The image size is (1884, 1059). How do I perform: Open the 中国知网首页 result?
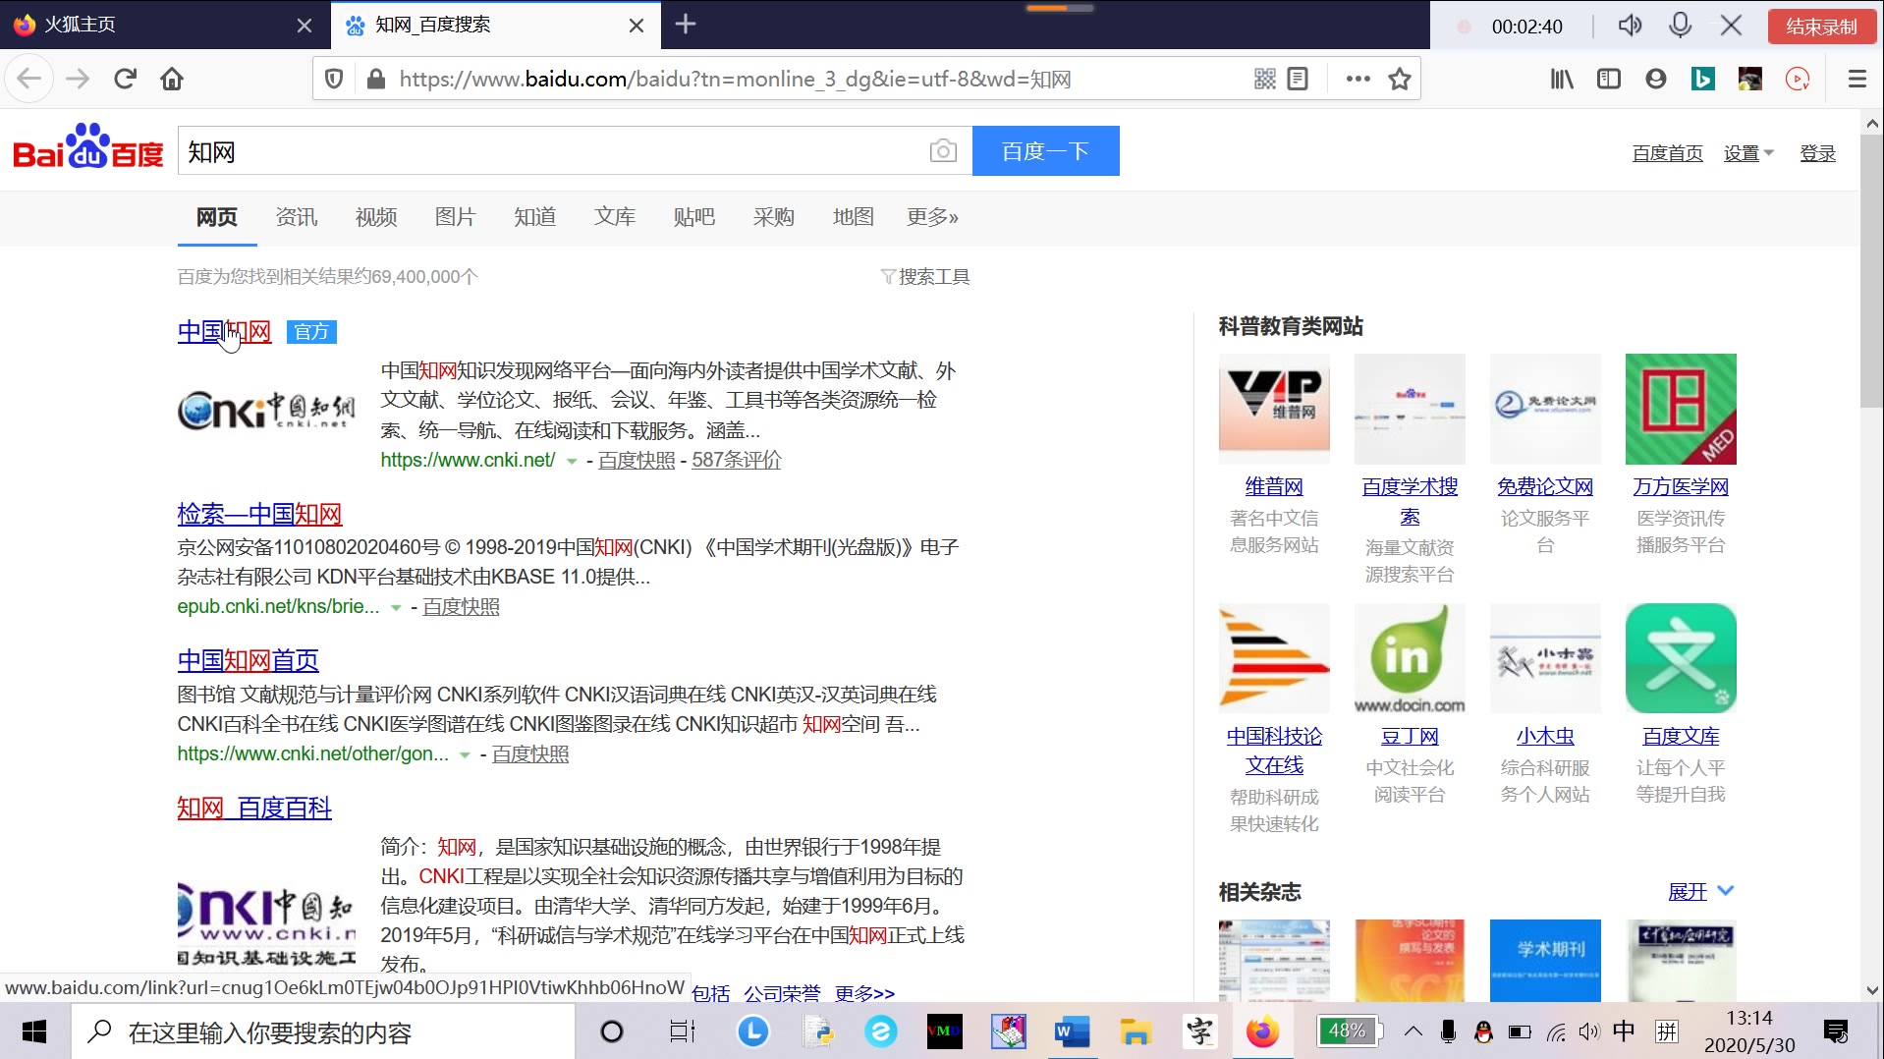coord(248,660)
